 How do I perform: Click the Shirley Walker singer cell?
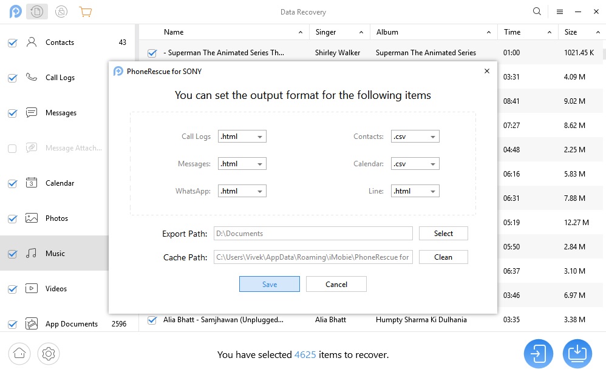pos(338,53)
